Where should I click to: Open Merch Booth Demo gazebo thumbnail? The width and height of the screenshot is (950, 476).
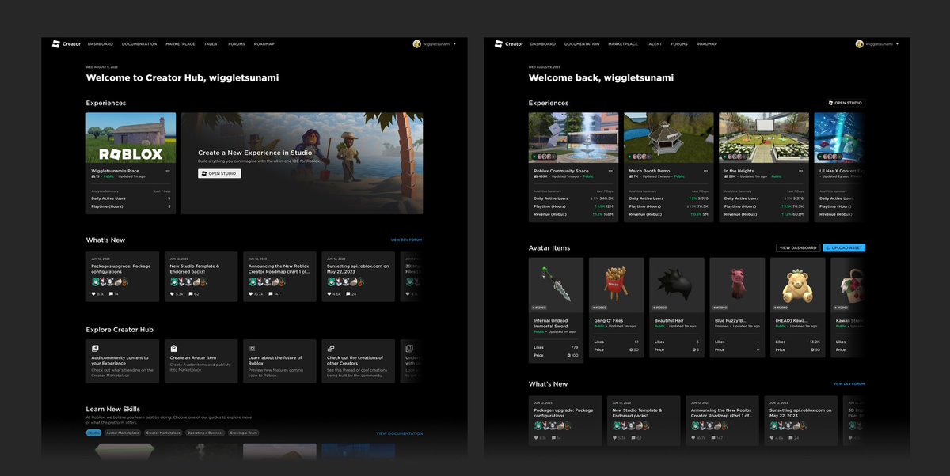669,138
